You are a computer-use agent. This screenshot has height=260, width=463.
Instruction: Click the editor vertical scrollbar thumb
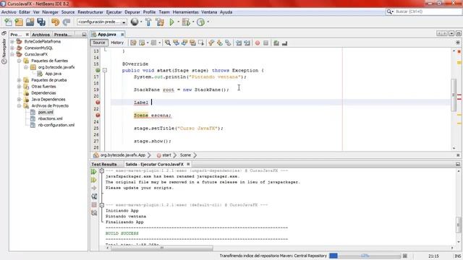(454, 95)
